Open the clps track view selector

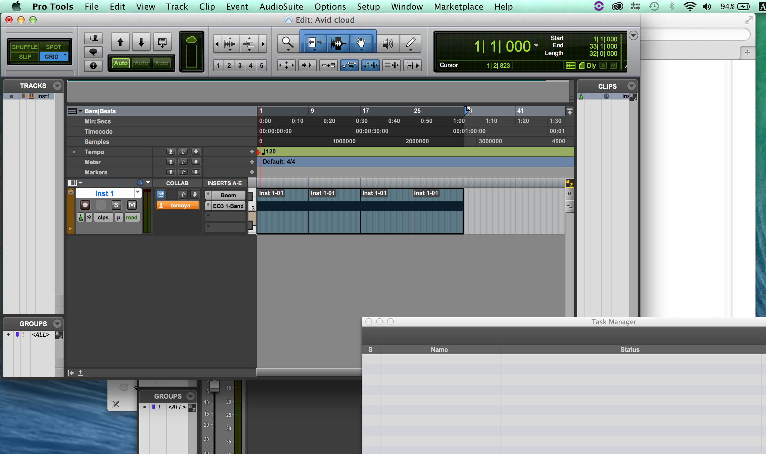pyautogui.click(x=103, y=218)
